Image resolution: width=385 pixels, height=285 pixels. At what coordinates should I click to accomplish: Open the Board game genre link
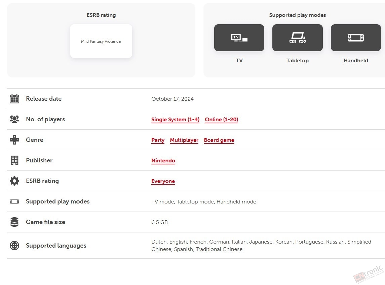[219, 140]
